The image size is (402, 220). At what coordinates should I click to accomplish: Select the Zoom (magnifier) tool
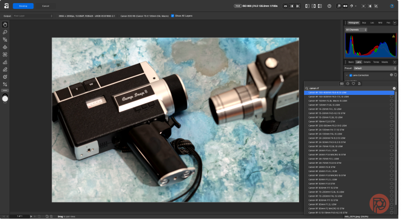click(5, 32)
